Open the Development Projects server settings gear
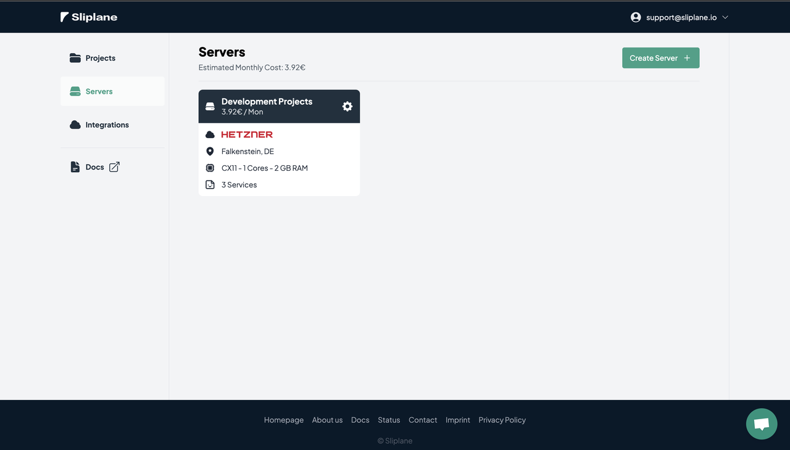Image resolution: width=790 pixels, height=450 pixels. [347, 107]
